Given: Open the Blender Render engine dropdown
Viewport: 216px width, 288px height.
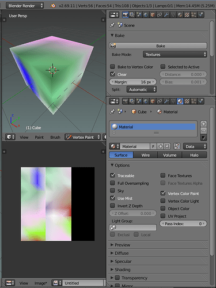Looking at the screenshot, I should click(x=25, y=6).
